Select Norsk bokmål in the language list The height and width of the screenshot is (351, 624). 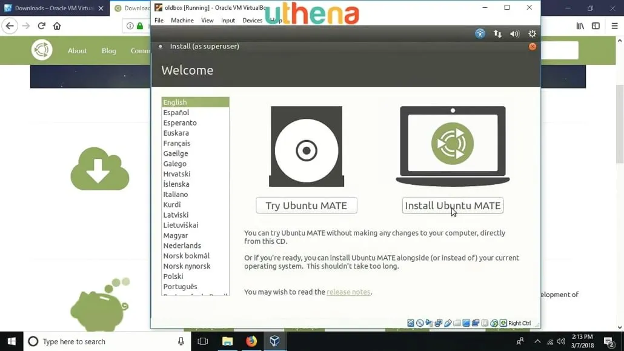click(x=196, y=256)
